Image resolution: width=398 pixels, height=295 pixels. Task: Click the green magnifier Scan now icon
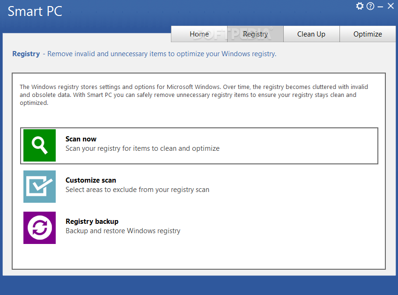40,146
